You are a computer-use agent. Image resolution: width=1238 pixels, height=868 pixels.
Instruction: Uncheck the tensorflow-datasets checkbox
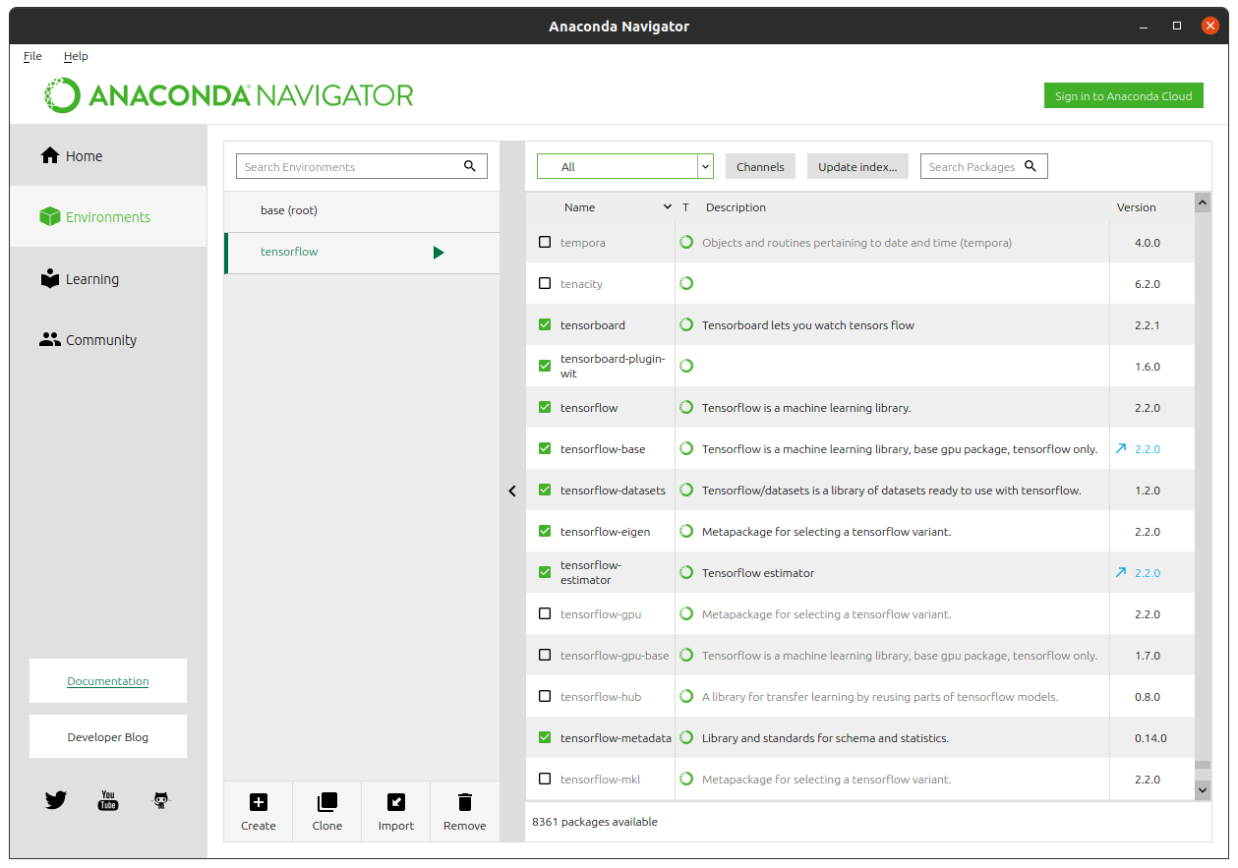tap(545, 490)
